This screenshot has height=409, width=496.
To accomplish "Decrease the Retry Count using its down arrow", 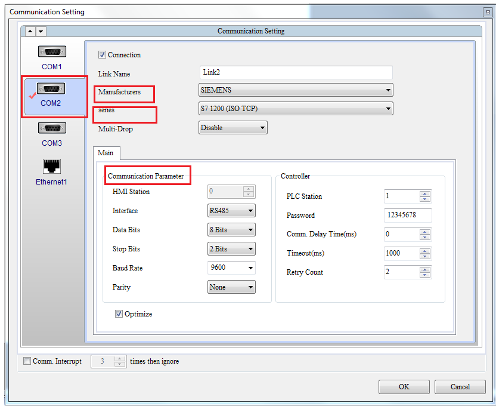I will [426, 275].
